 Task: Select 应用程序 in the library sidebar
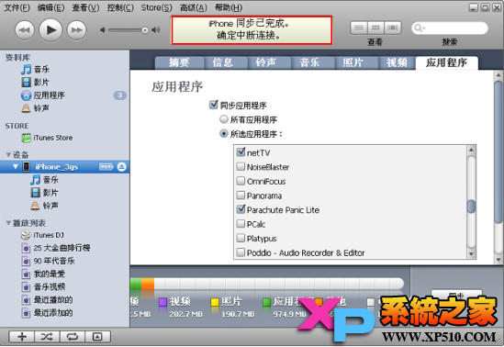(43, 95)
